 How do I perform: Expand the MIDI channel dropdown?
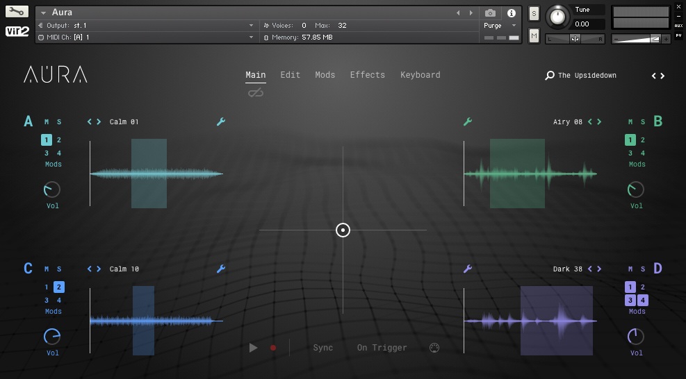(x=251, y=37)
